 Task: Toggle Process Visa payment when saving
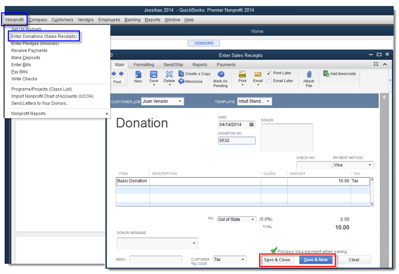(274, 250)
